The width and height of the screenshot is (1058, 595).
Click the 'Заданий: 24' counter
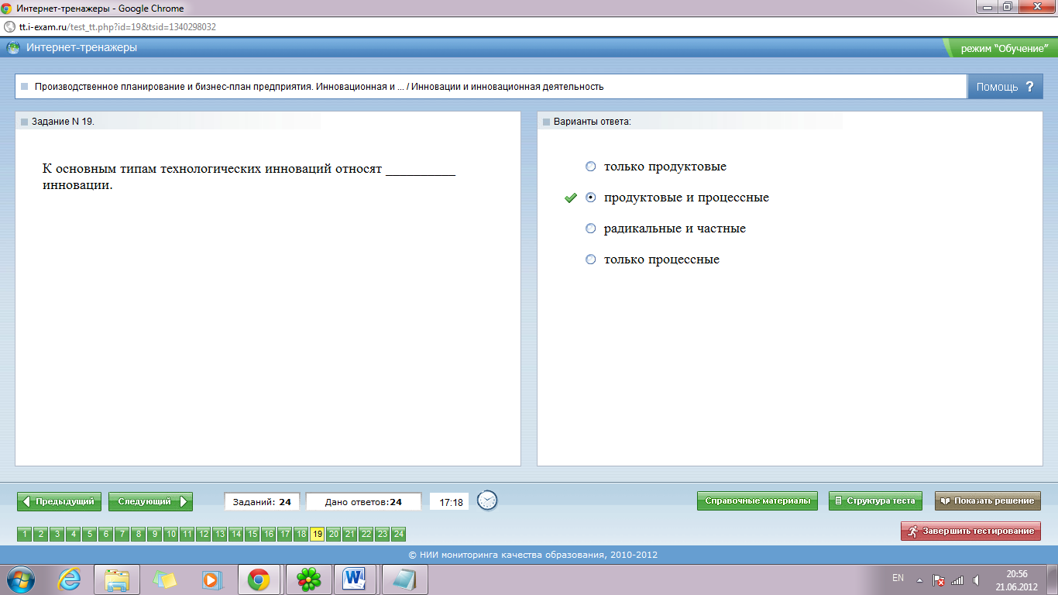(x=262, y=502)
